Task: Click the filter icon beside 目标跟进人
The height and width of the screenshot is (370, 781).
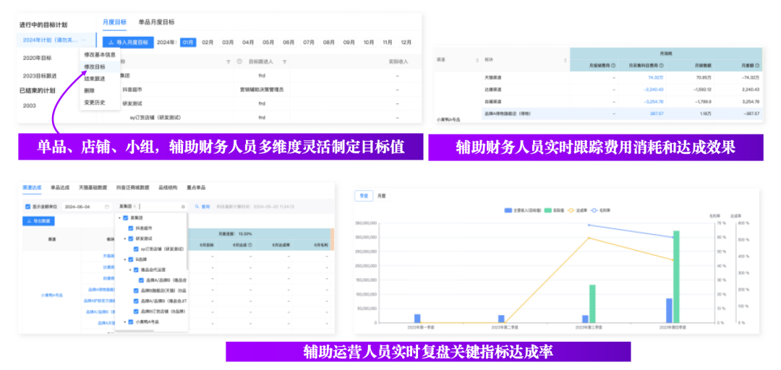Action: point(284,62)
